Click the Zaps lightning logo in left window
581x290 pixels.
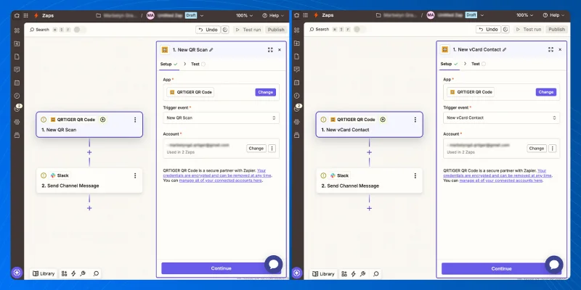pos(36,15)
